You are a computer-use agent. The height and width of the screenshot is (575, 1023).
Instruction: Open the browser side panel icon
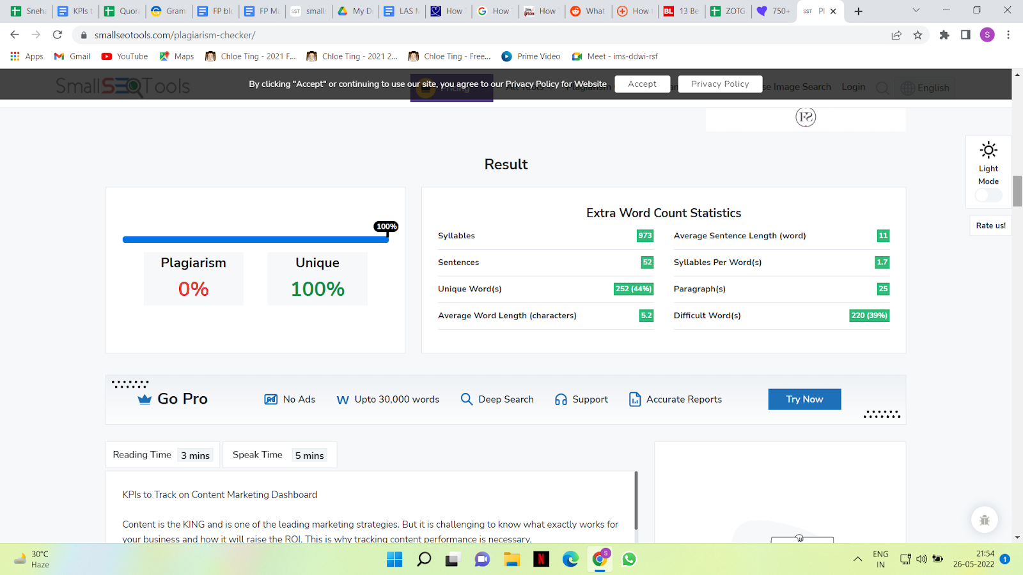coord(965,35)
